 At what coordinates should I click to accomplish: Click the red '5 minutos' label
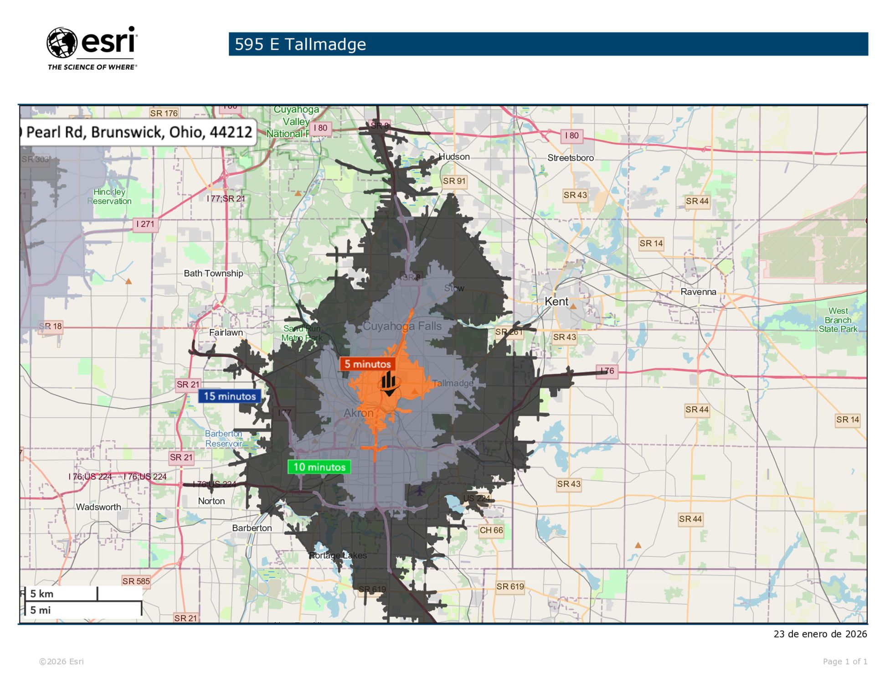pos(367,364)
